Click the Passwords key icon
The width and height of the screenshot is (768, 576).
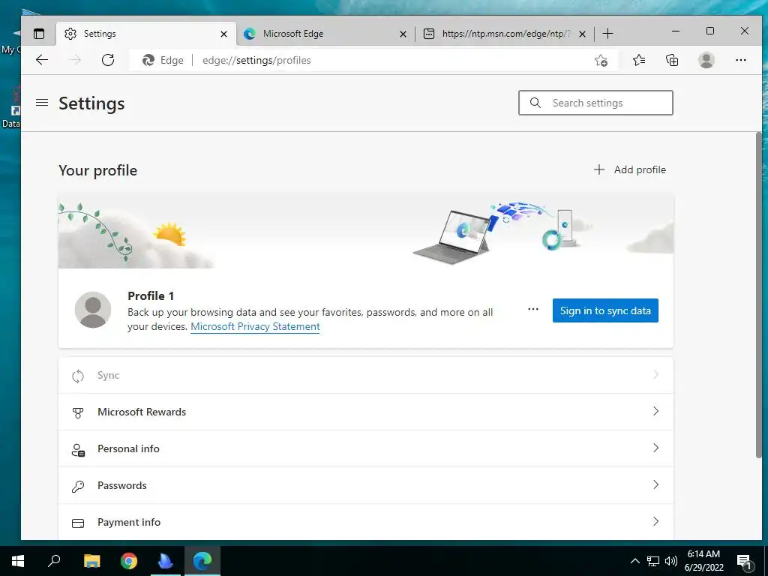[78, 486]
